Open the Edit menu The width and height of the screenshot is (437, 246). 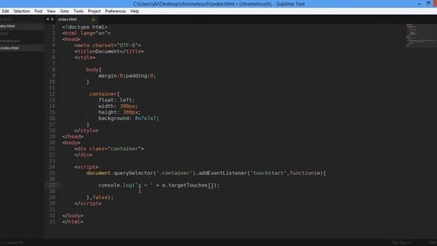click(5, 11)
